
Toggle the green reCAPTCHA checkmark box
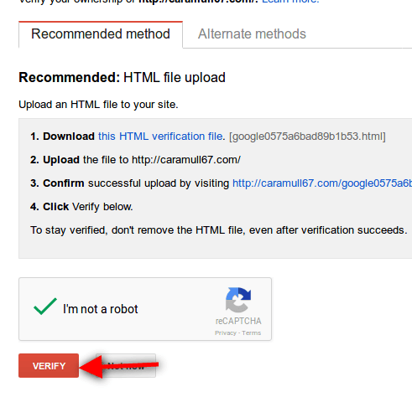tap(45, 307)
